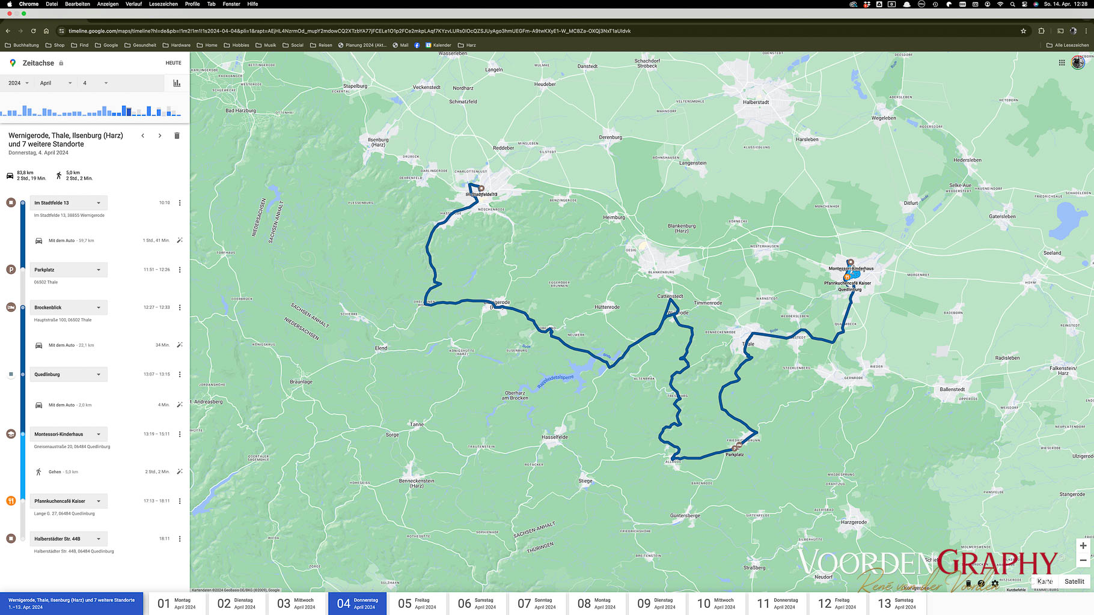Bookmark this page with the star icon

[1024, 31]
